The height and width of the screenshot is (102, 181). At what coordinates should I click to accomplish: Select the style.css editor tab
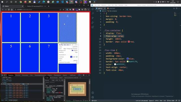(100, 8)
